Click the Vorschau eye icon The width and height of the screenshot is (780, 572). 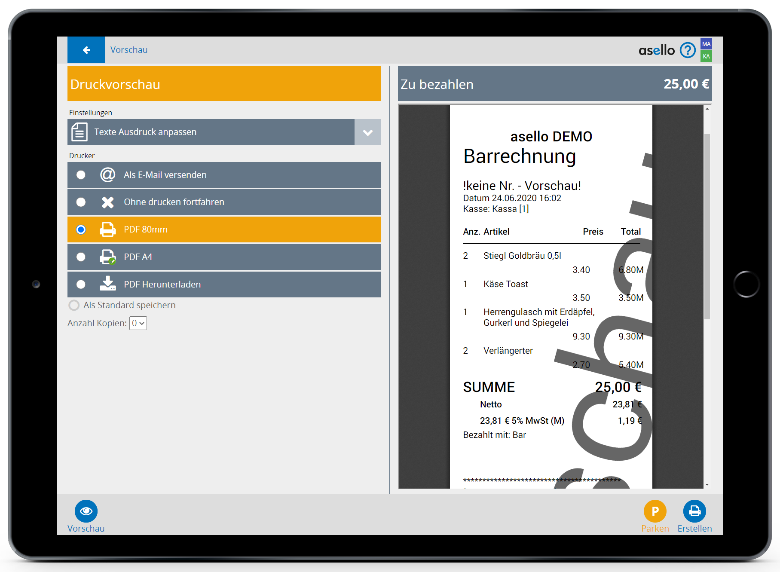coord(86,511)
